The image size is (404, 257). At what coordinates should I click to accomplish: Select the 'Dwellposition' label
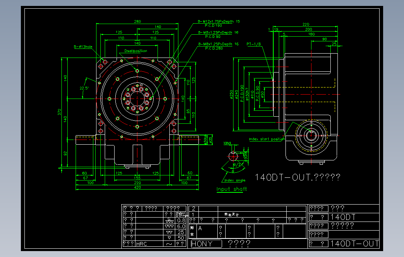136,51
